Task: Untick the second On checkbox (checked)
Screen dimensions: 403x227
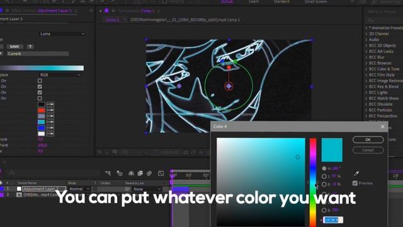Action: 40,86
